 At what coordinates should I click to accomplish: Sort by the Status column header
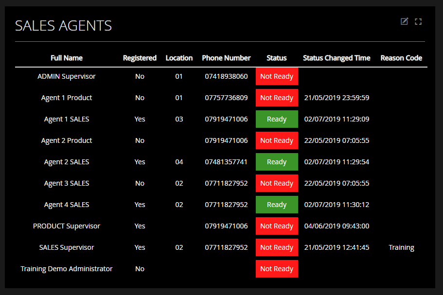click(x=277, y=58)
